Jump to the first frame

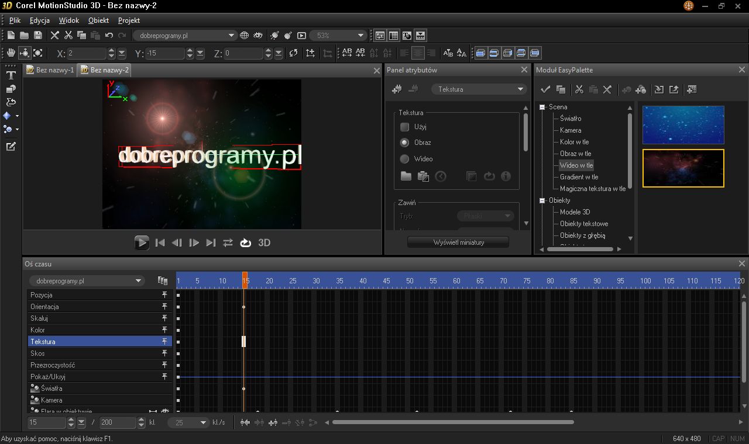[x=160, y=242]
